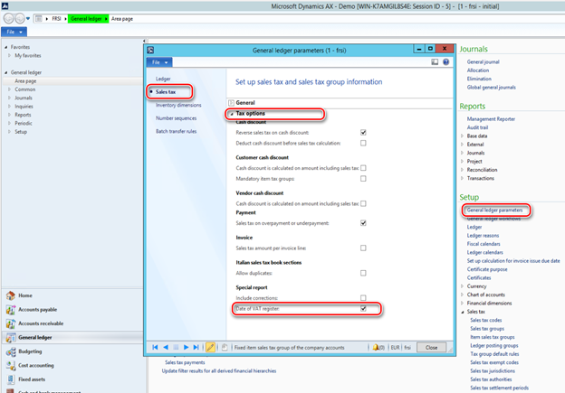Open Batch transfer rules tab

point(176,131)
